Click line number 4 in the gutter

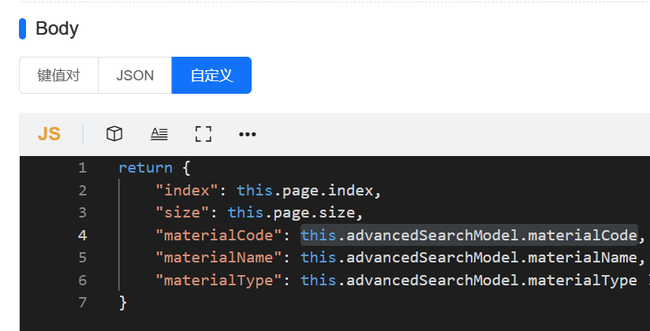(82, 235)
